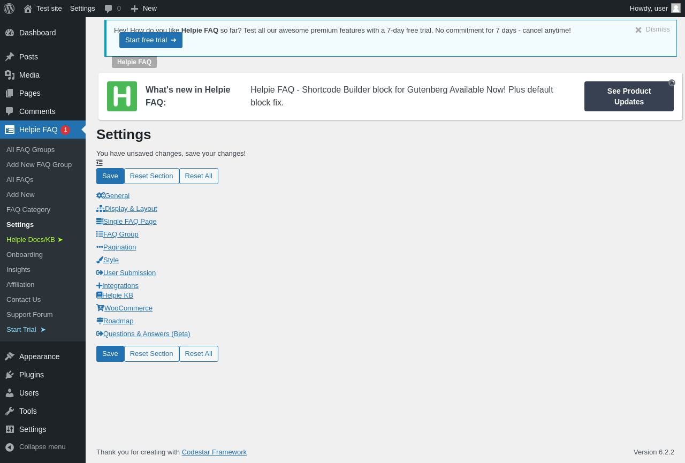Screen dimensions: 685x463
Task: Click the main sidebar Settings sliders icon
Action: 10,429
